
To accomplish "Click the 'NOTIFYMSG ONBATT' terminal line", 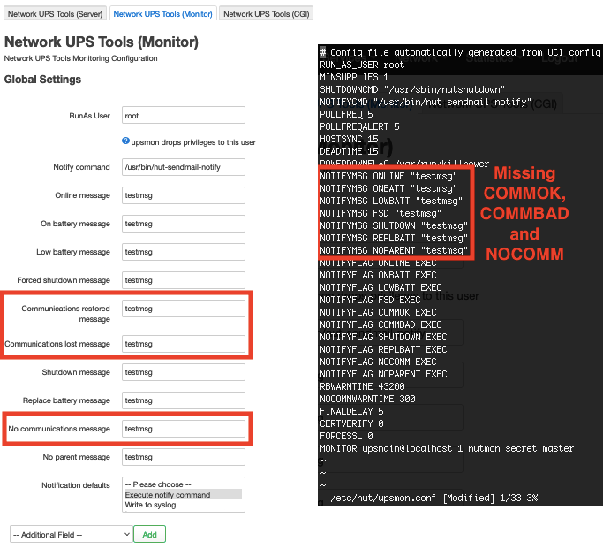I will [x=388, y=188].
